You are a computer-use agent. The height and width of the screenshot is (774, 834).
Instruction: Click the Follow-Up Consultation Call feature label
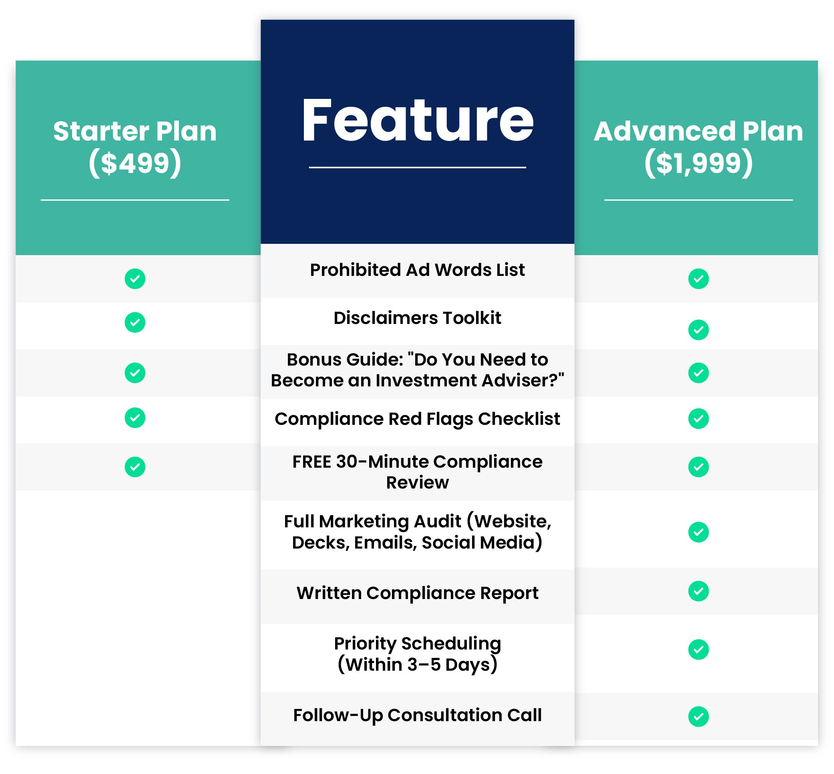(x=417, y=715)
